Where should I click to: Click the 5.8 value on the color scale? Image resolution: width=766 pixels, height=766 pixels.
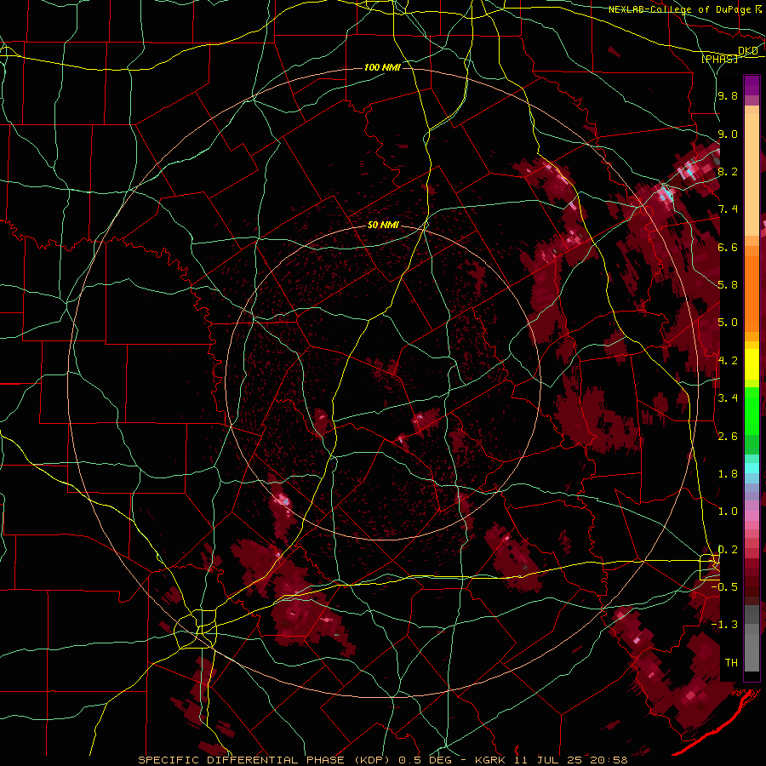(x=728, y=285)
